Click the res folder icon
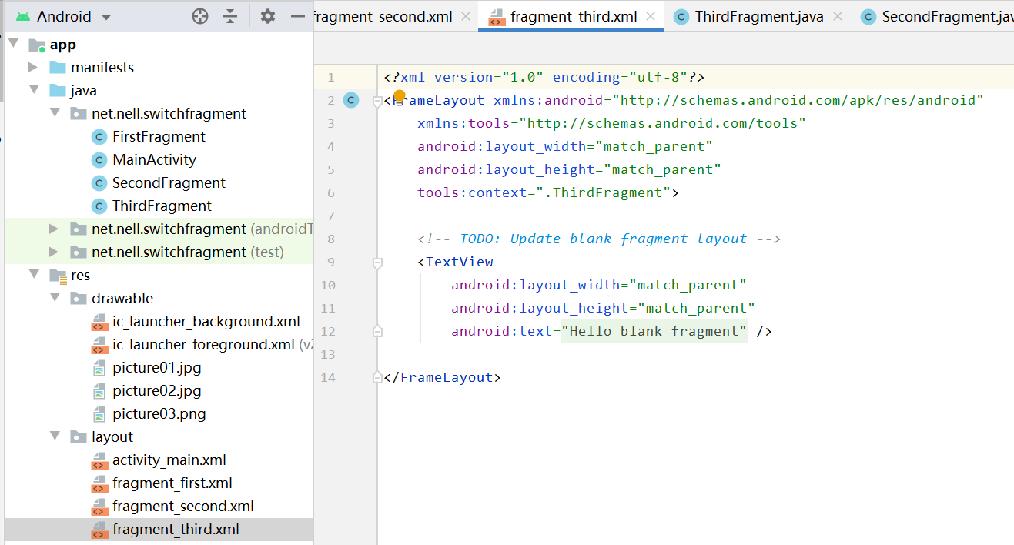The height and width of the screenshot is (545, 1014). (x=57, y=276)
